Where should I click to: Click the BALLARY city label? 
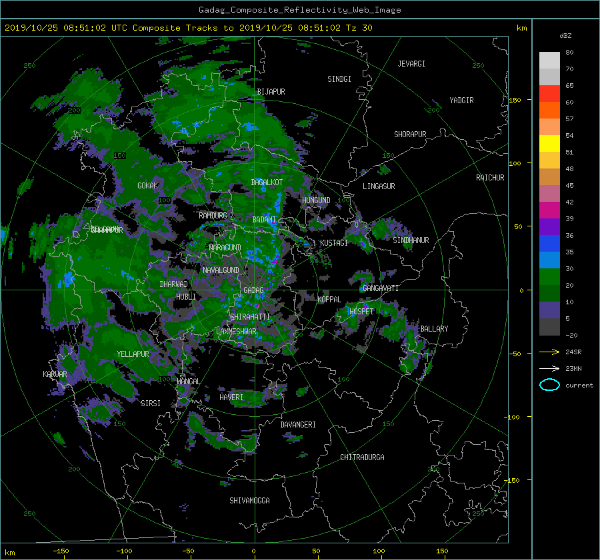coord(434,329)
